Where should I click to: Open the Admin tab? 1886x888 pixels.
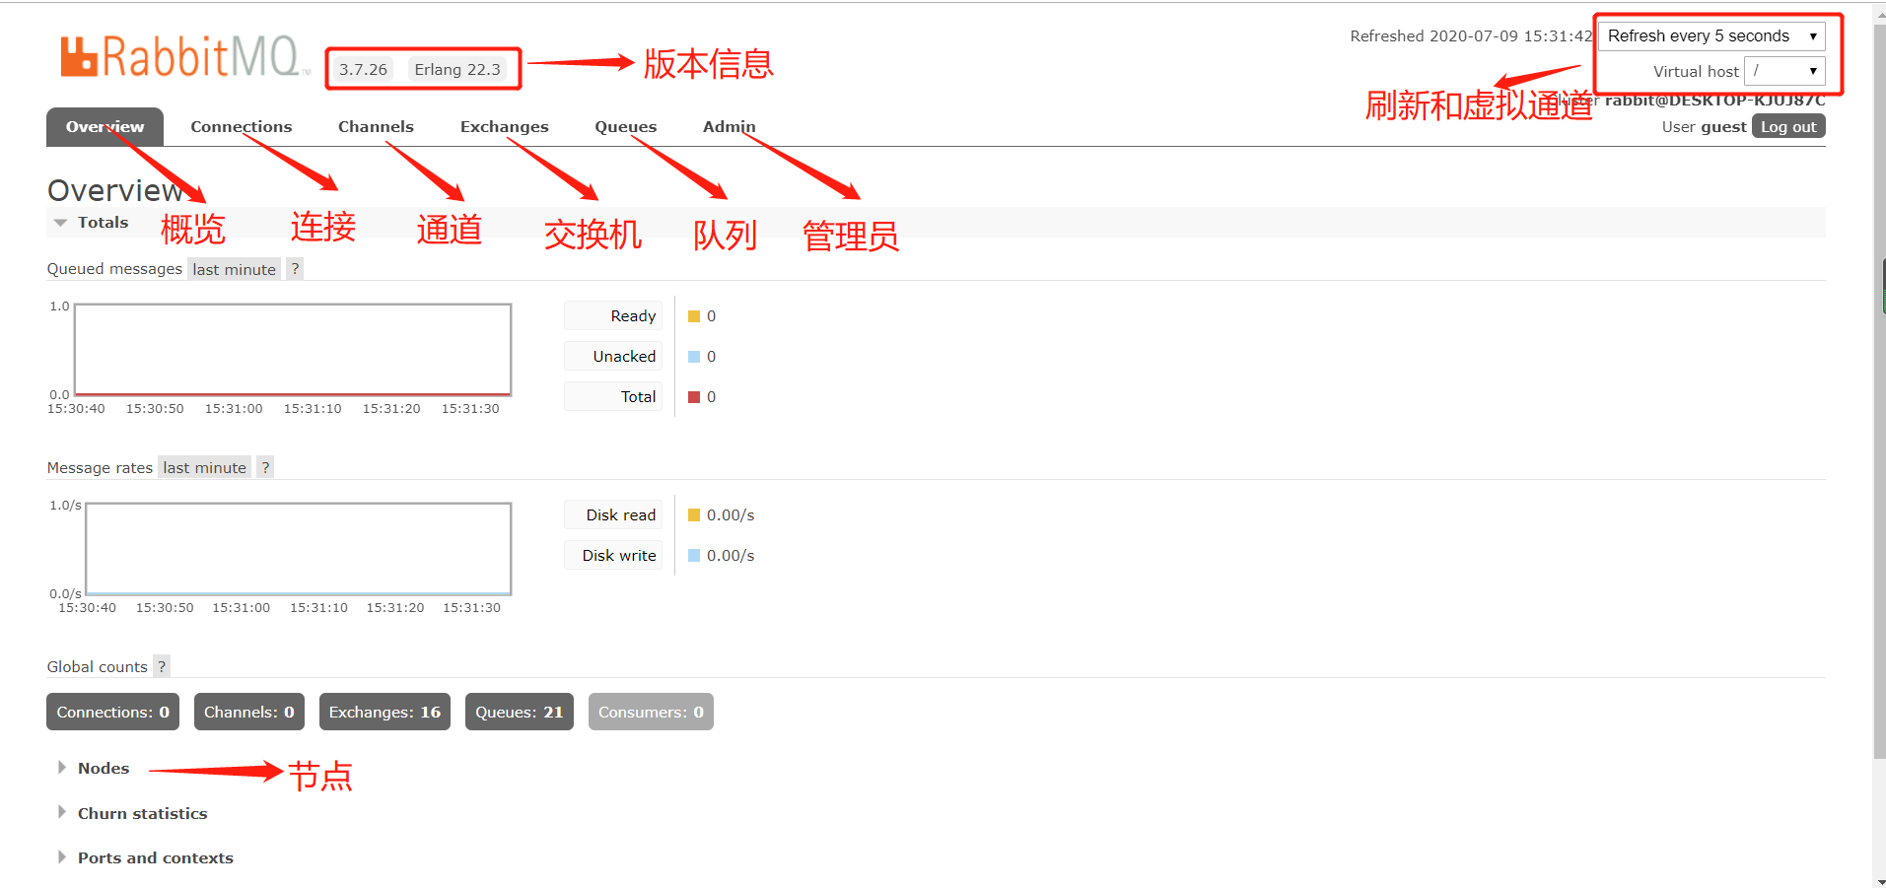(729, 127)
